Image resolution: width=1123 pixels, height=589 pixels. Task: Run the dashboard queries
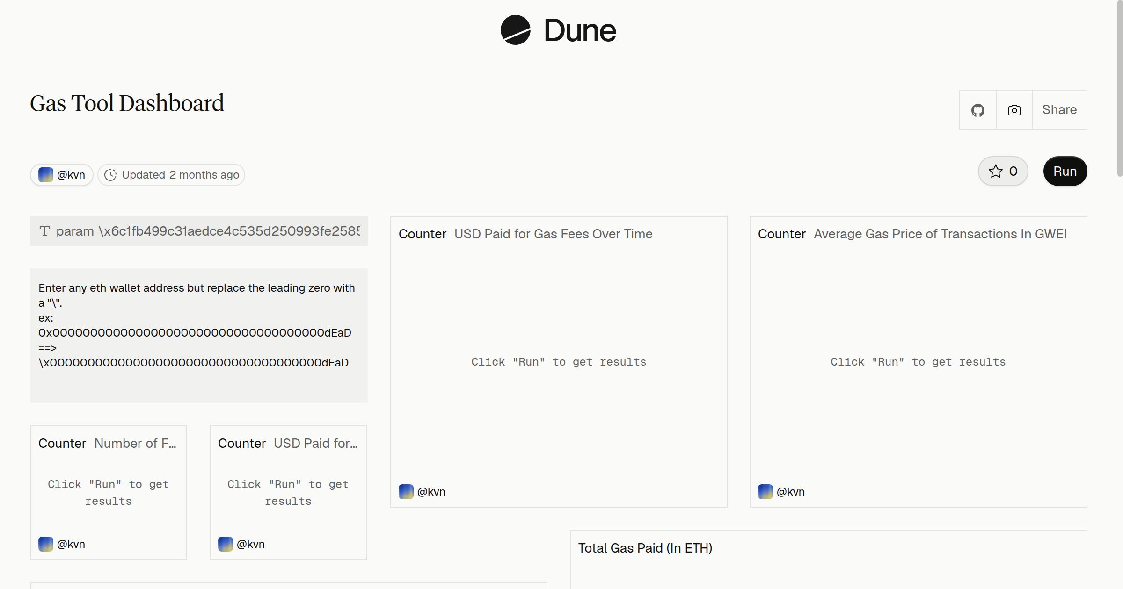[x=1065, y=171]
